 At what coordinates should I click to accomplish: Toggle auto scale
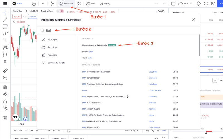[164, 131]
